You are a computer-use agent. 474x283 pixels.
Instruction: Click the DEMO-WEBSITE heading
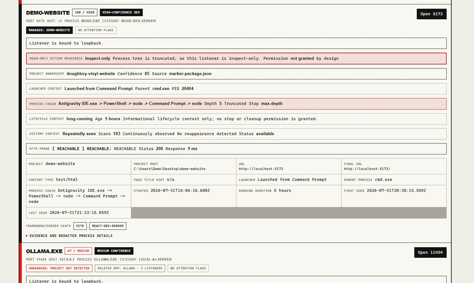[x=48, y=13]
